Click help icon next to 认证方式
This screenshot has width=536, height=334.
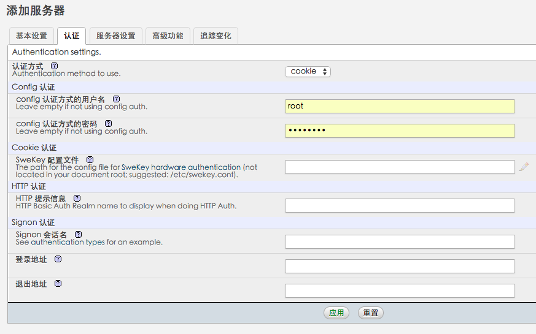pos(55,66)
